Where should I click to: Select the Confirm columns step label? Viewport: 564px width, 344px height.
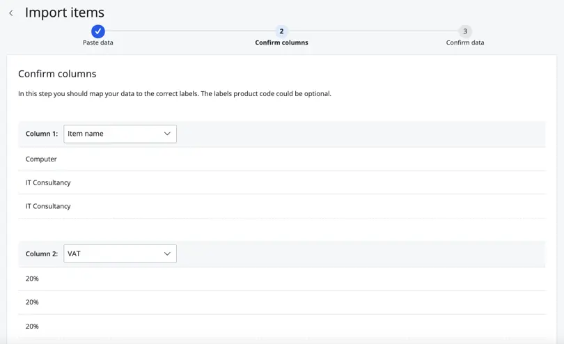coord(281,42)
